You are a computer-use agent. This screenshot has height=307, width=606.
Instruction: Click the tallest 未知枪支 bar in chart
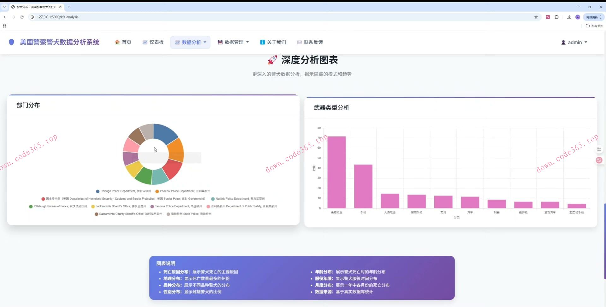336,172
